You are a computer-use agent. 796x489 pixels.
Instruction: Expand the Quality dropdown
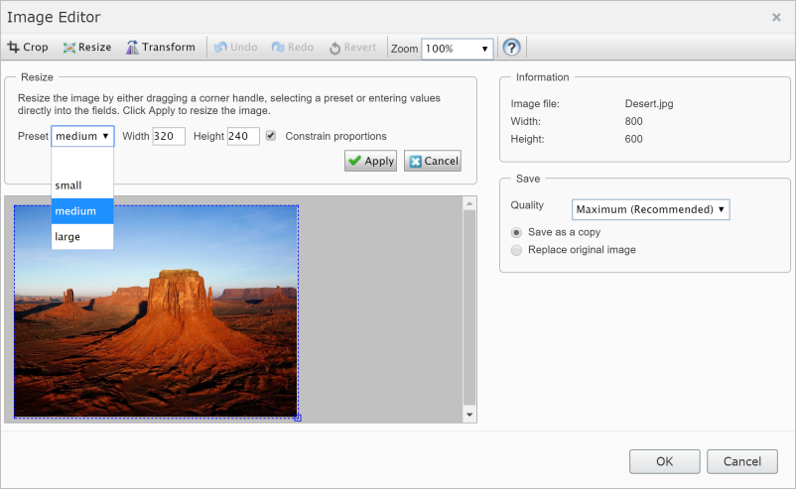[x=650, y=209]
